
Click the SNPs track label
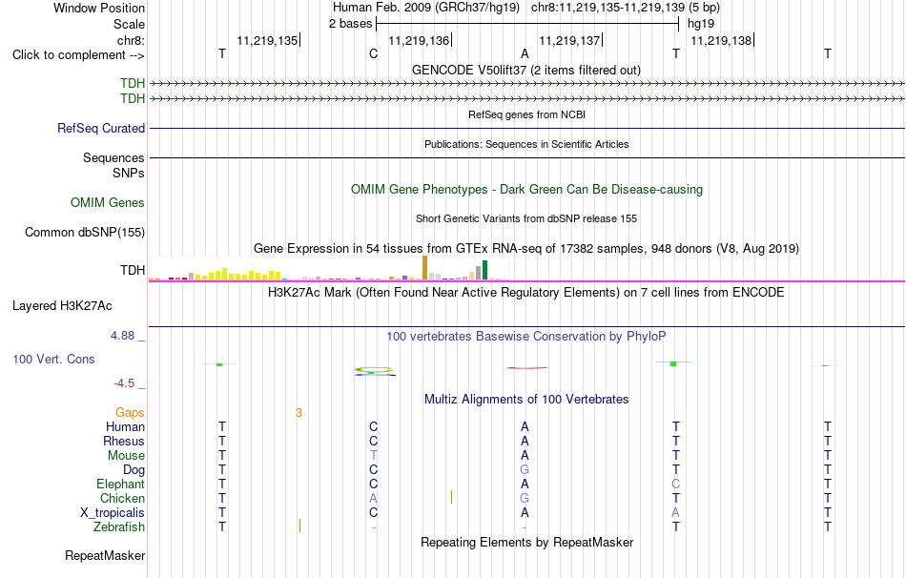coord(129,173)
